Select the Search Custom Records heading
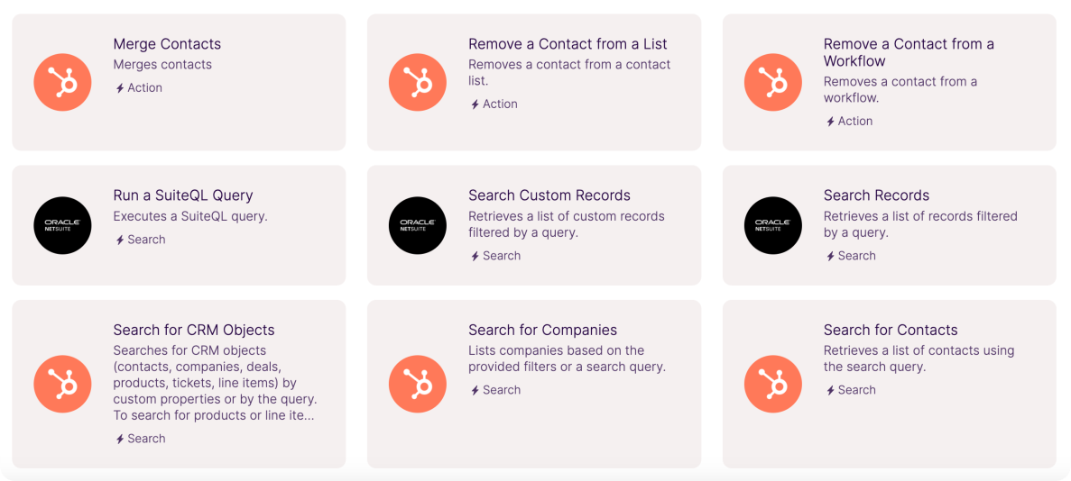Screen dimensions: 1071x481 click(549, 195)
